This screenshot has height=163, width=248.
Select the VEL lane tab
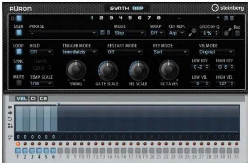pyautogui.click(x=21, y=99)
